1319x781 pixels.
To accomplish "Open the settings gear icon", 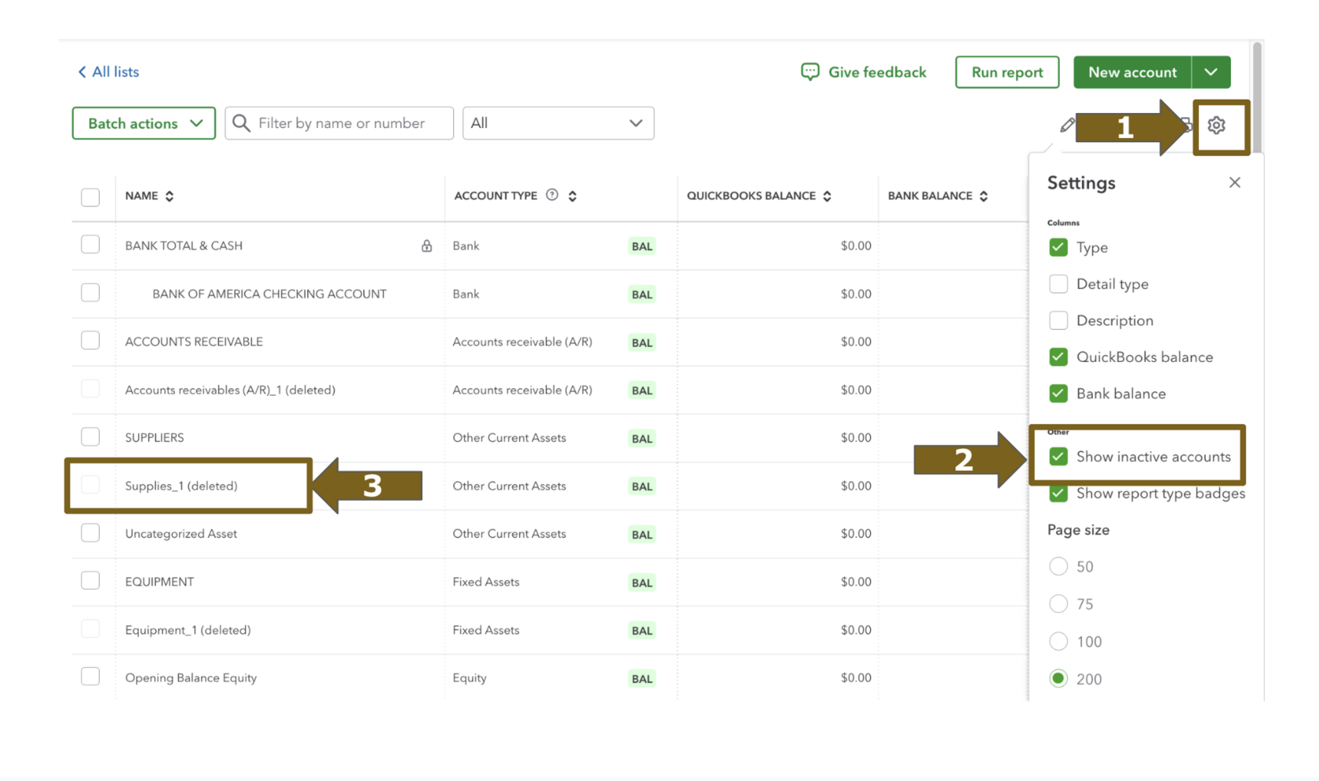I will pos(1216,125).
